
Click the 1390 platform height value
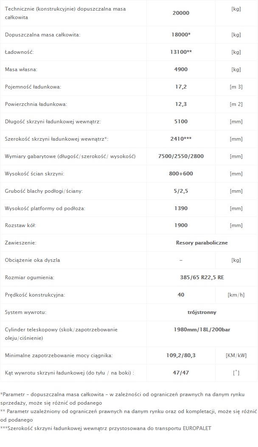pyautogui.click(x=181, y=208)
